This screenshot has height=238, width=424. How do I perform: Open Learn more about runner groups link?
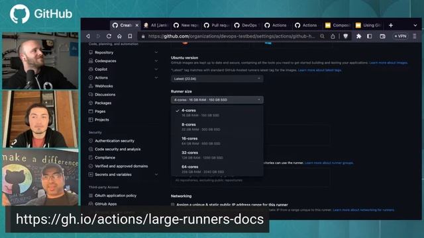pos(329,163)
